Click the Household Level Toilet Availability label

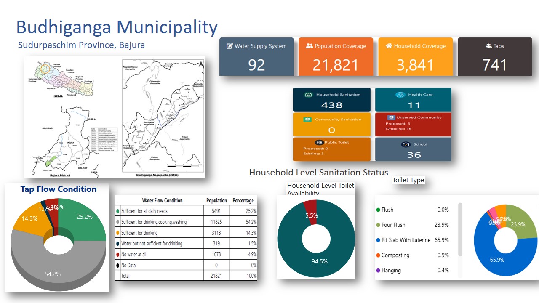320,189
